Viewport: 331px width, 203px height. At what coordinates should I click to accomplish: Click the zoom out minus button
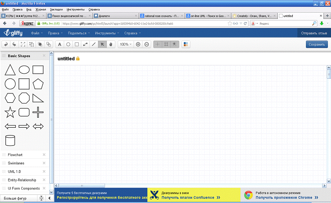(x=147, y=44)
